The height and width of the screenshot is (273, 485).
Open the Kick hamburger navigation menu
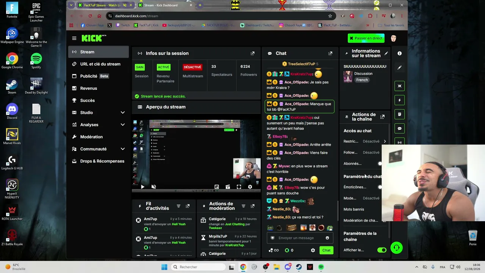(74, 38)
